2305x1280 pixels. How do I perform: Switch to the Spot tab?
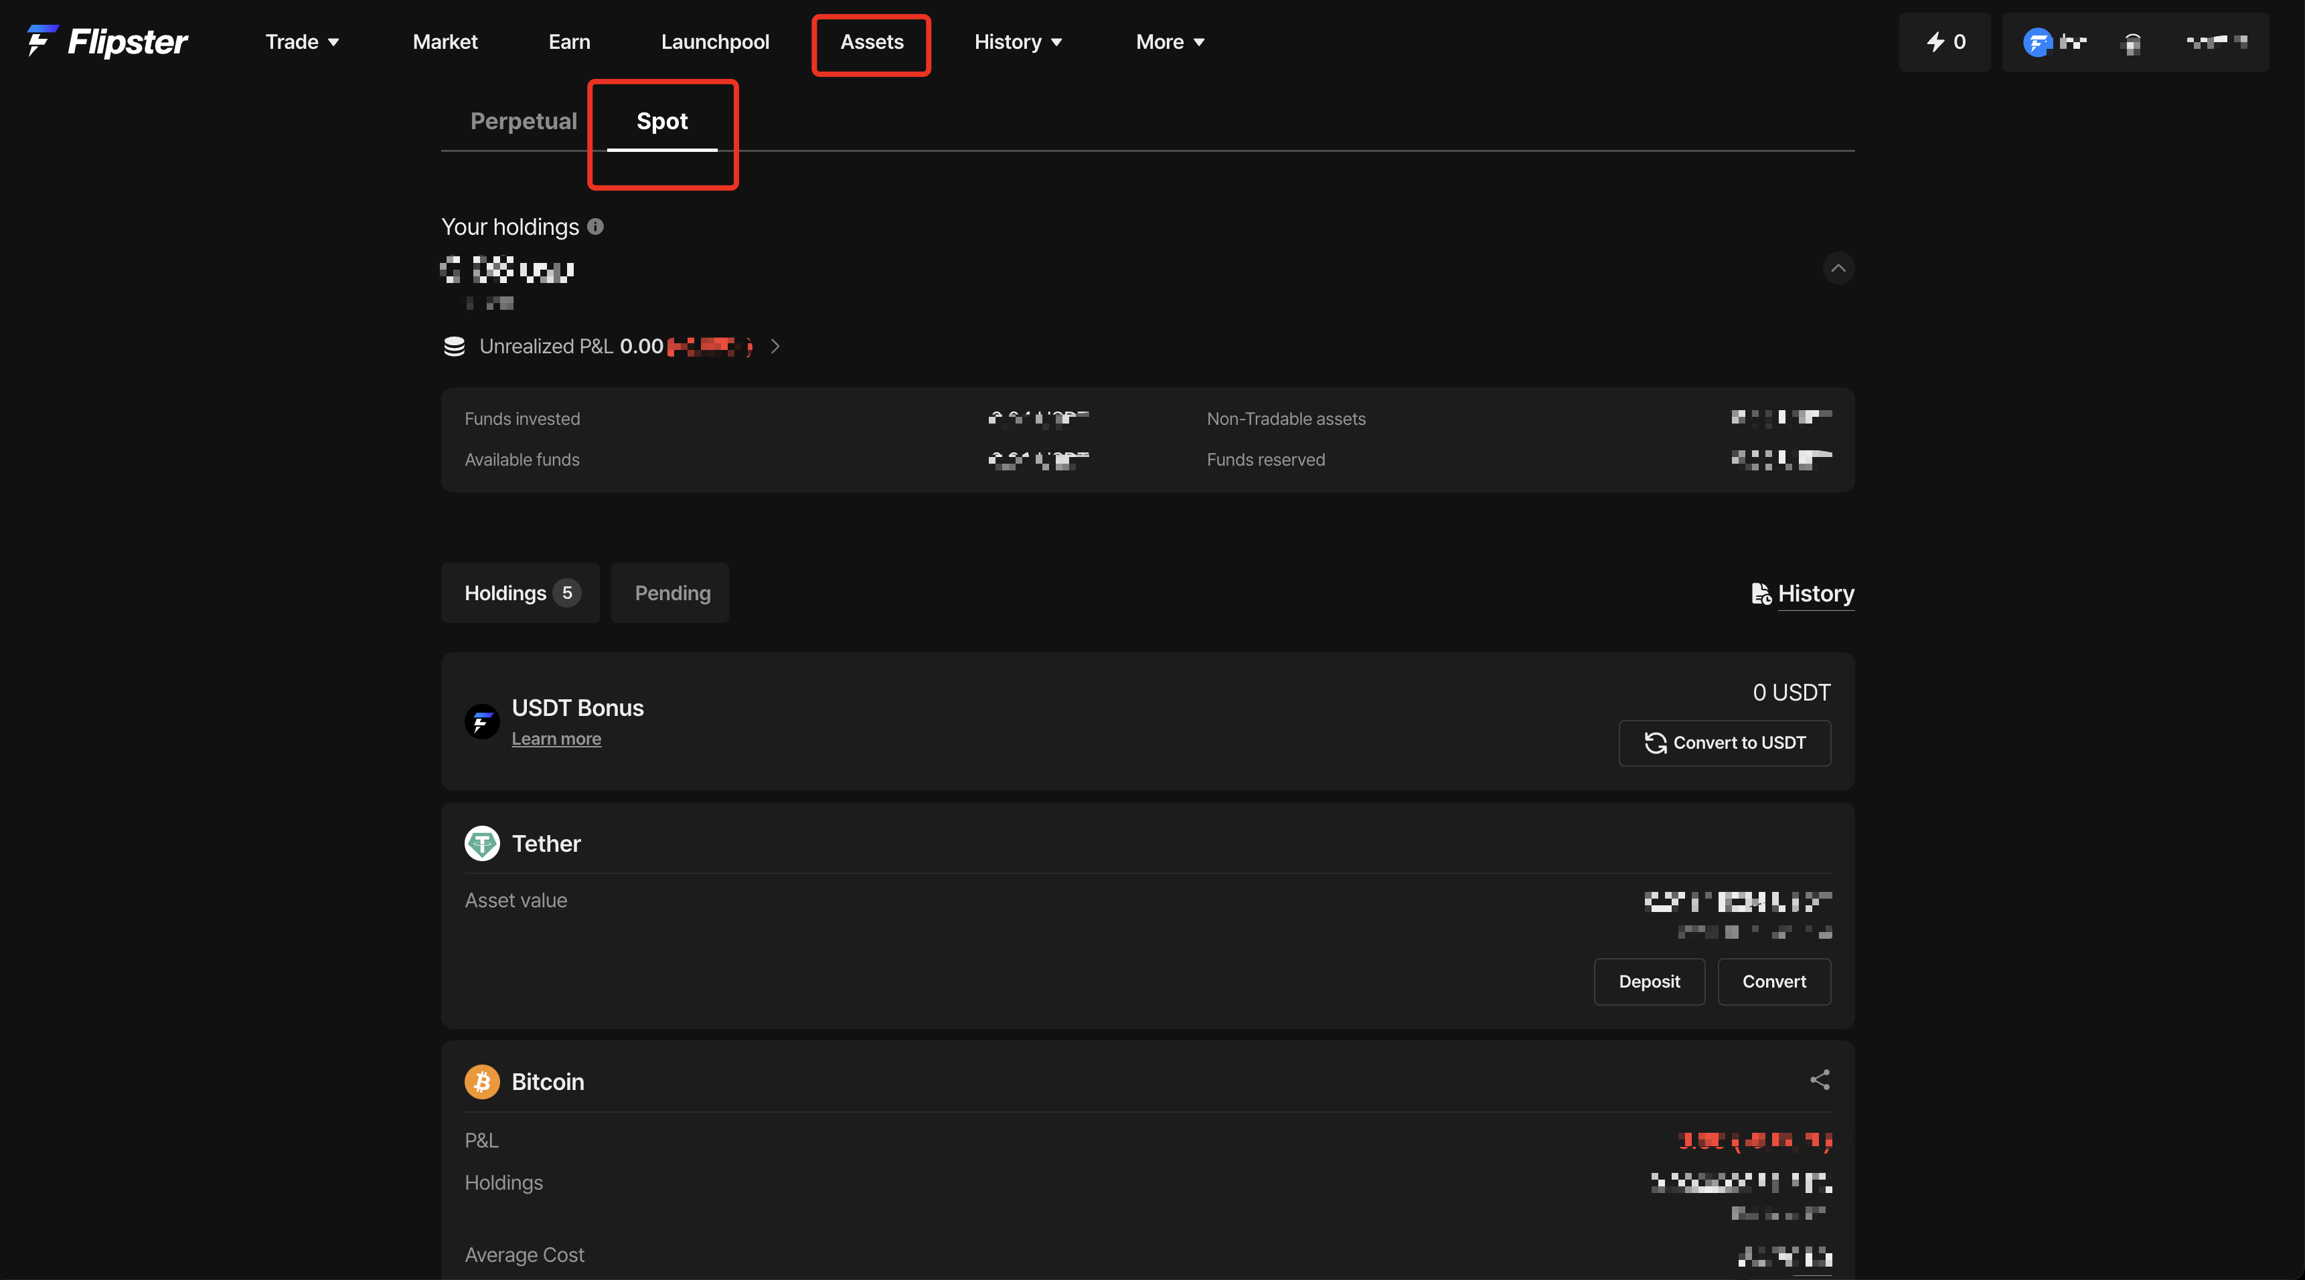[x=662, y=122]
